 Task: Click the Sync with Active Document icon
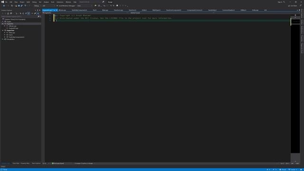pos(20,13)
